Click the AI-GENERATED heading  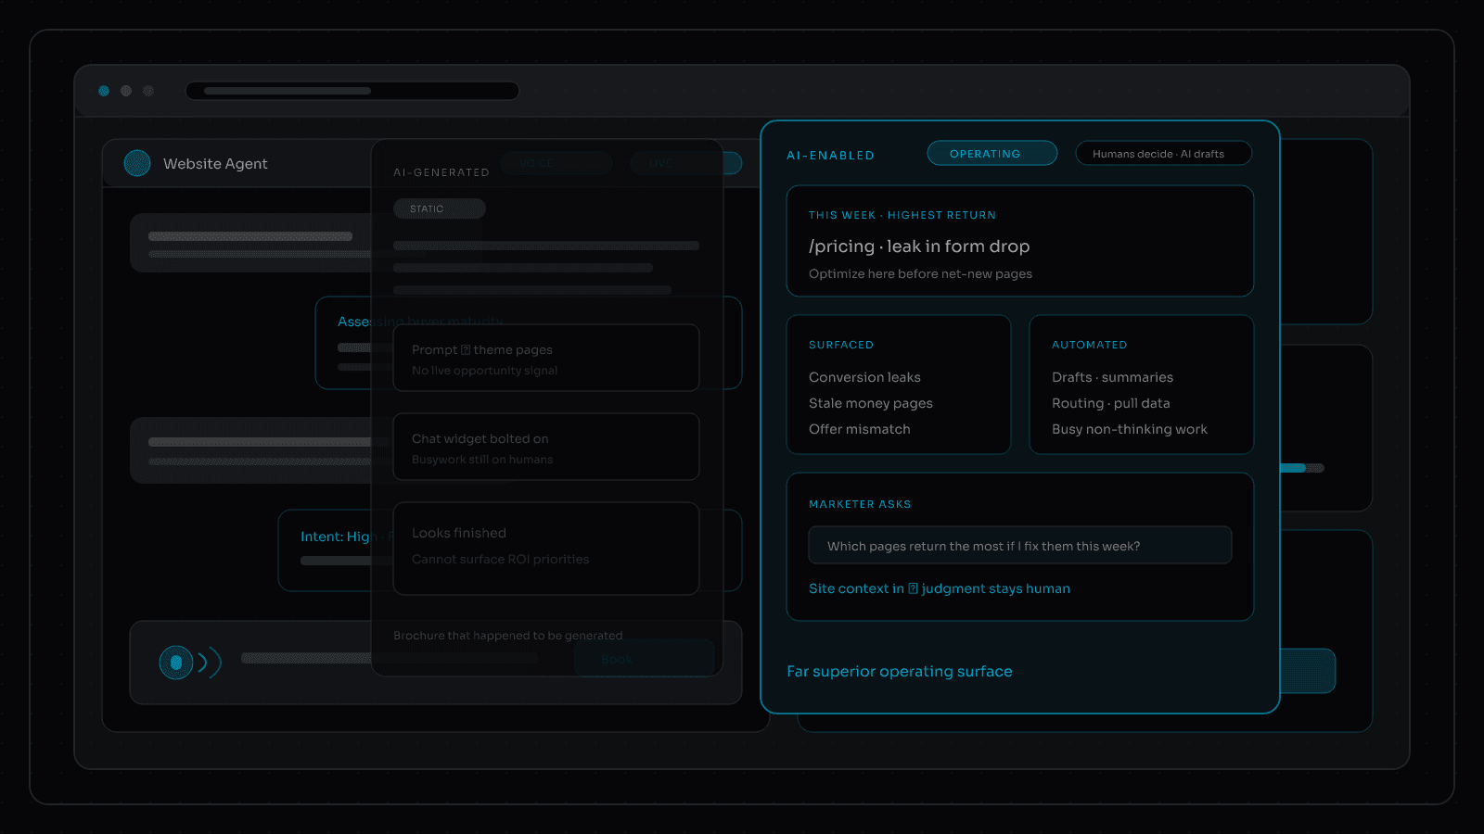[x=441, y=172]
